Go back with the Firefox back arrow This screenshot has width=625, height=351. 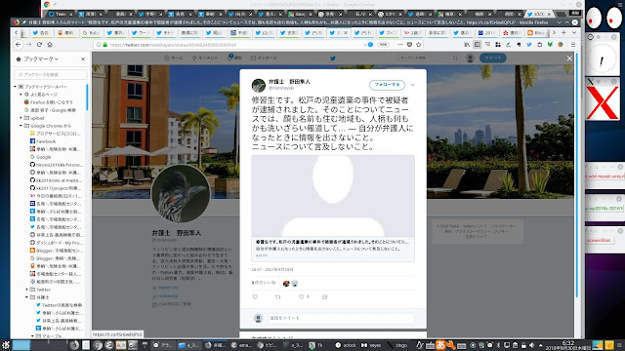(19, 45)
